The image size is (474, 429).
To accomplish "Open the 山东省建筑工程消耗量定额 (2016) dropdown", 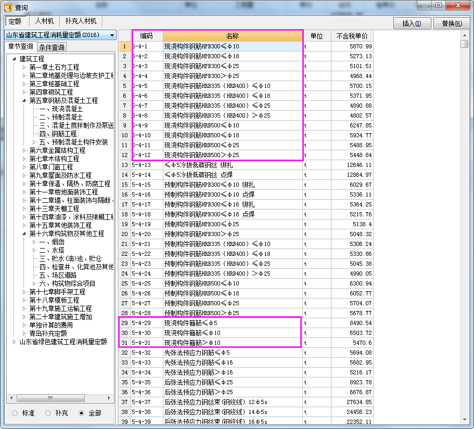I will pos(112,35).
